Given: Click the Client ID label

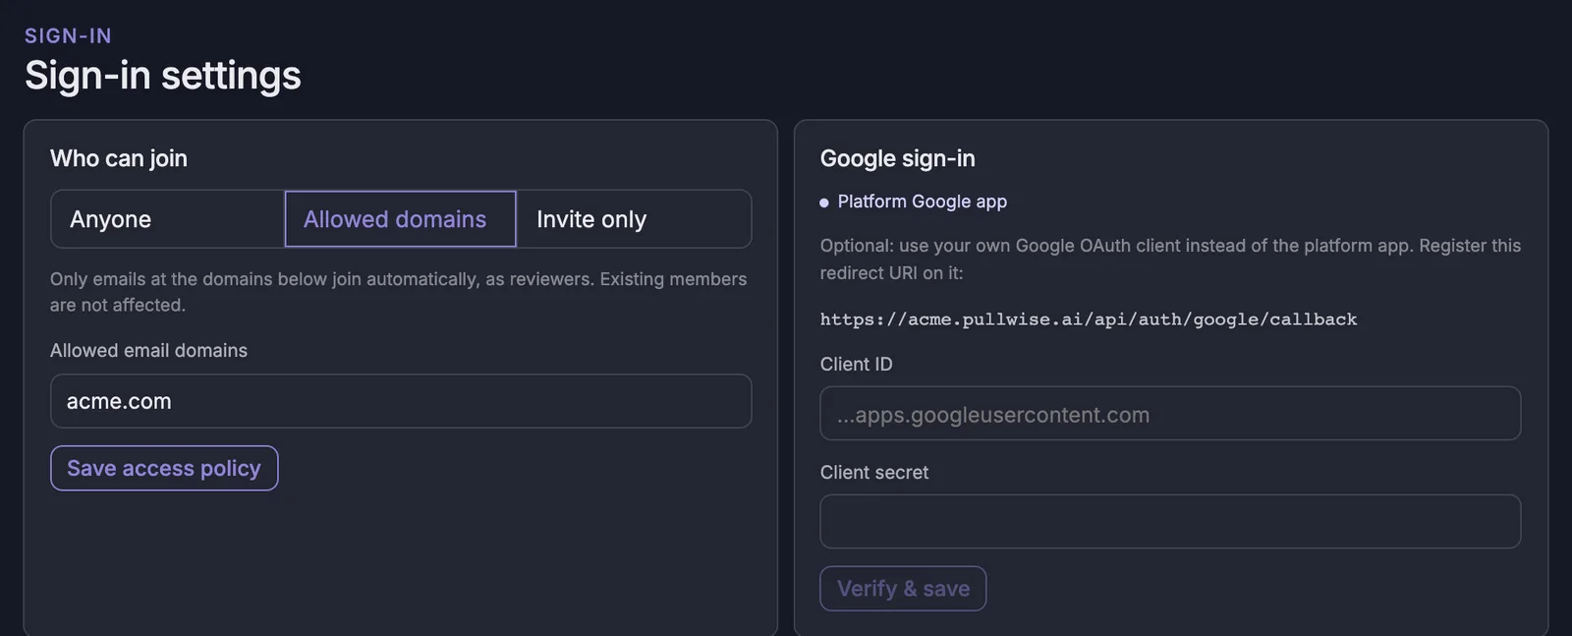Looking at the screenshot, I should pyautogui.click(x=857, y=365).
